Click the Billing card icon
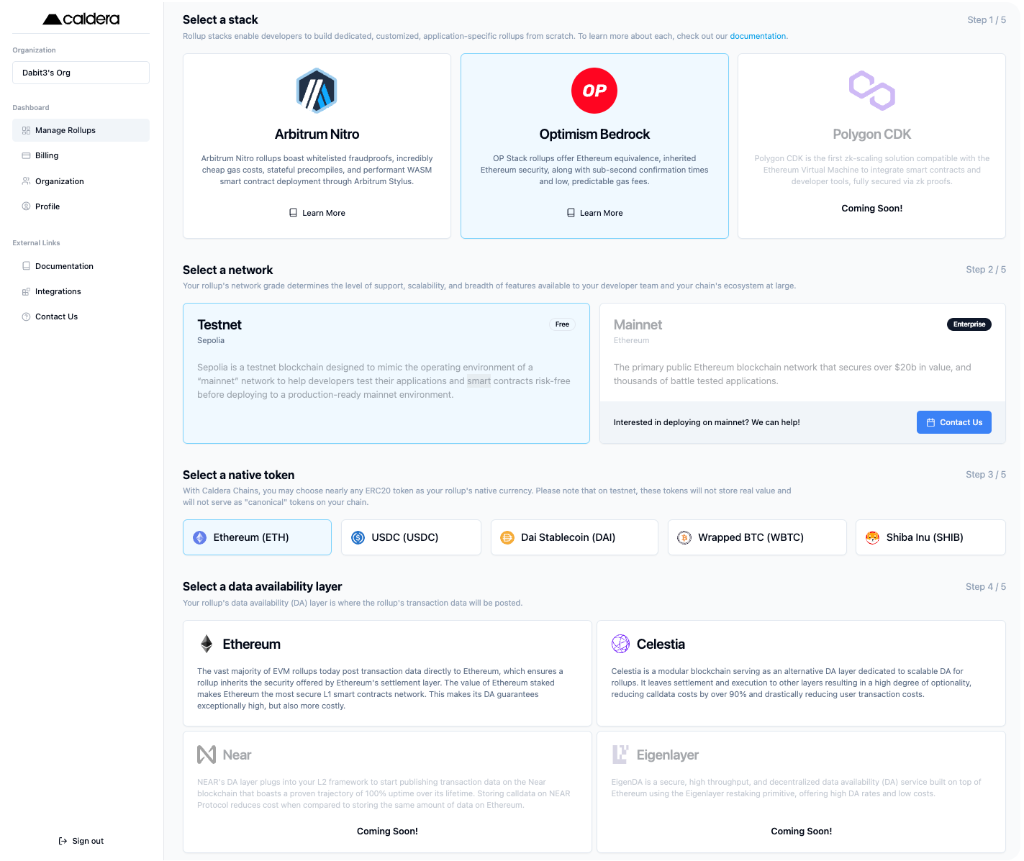 click(x=26, y=155)
